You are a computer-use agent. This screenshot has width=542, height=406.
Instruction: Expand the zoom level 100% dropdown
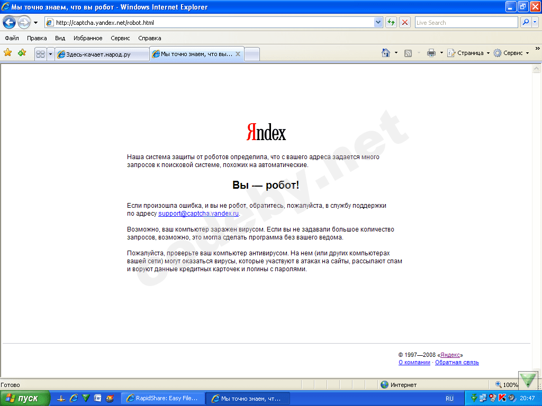(507, 385)
